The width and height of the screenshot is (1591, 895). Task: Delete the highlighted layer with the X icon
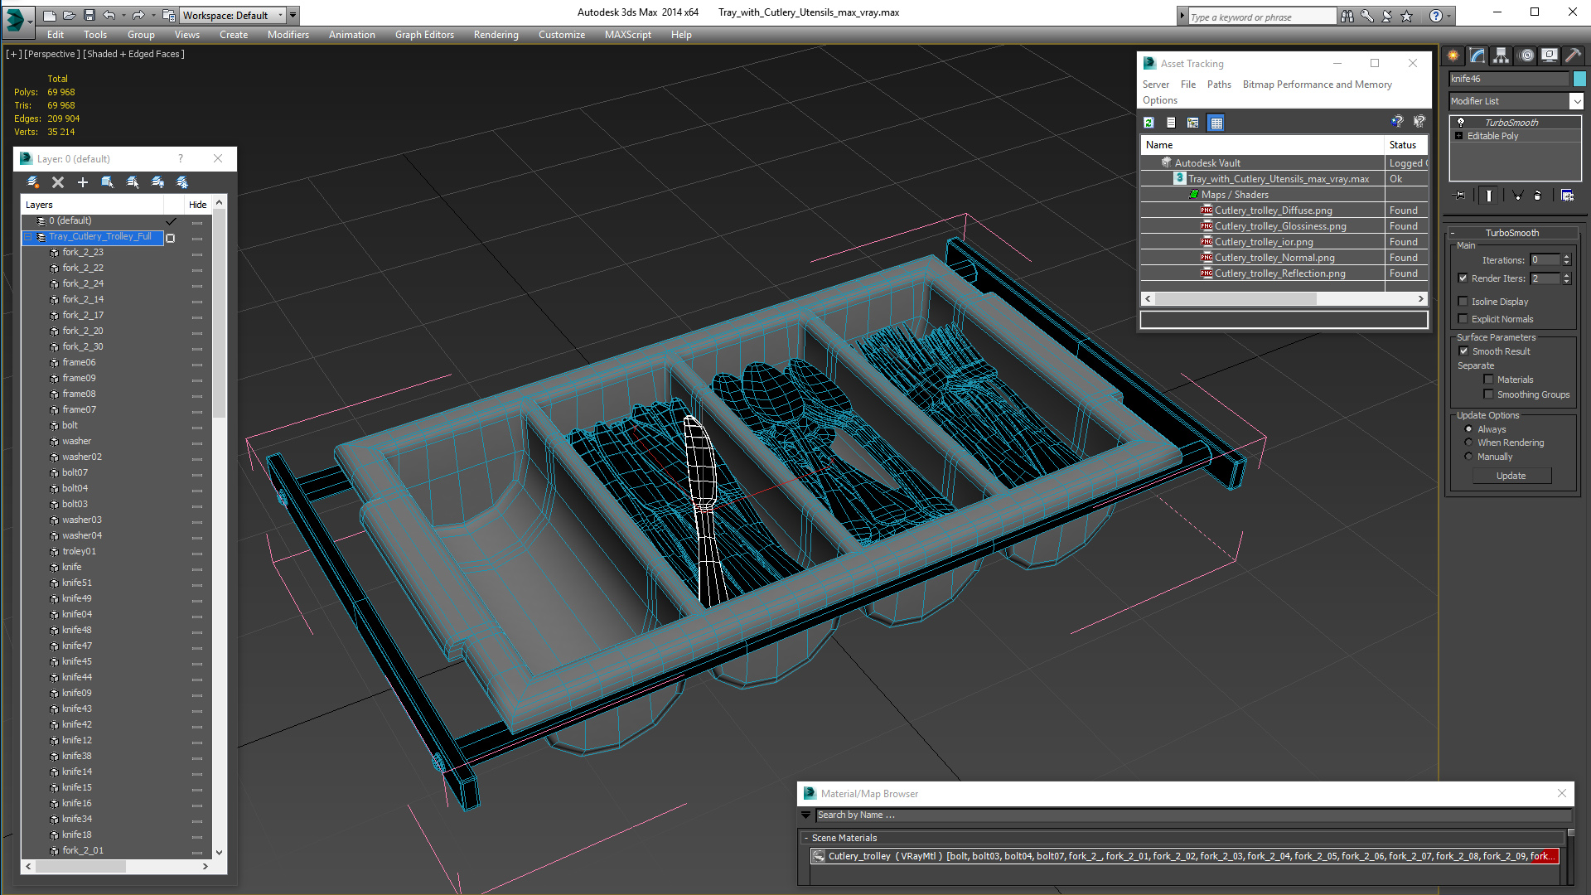[58, 182]
